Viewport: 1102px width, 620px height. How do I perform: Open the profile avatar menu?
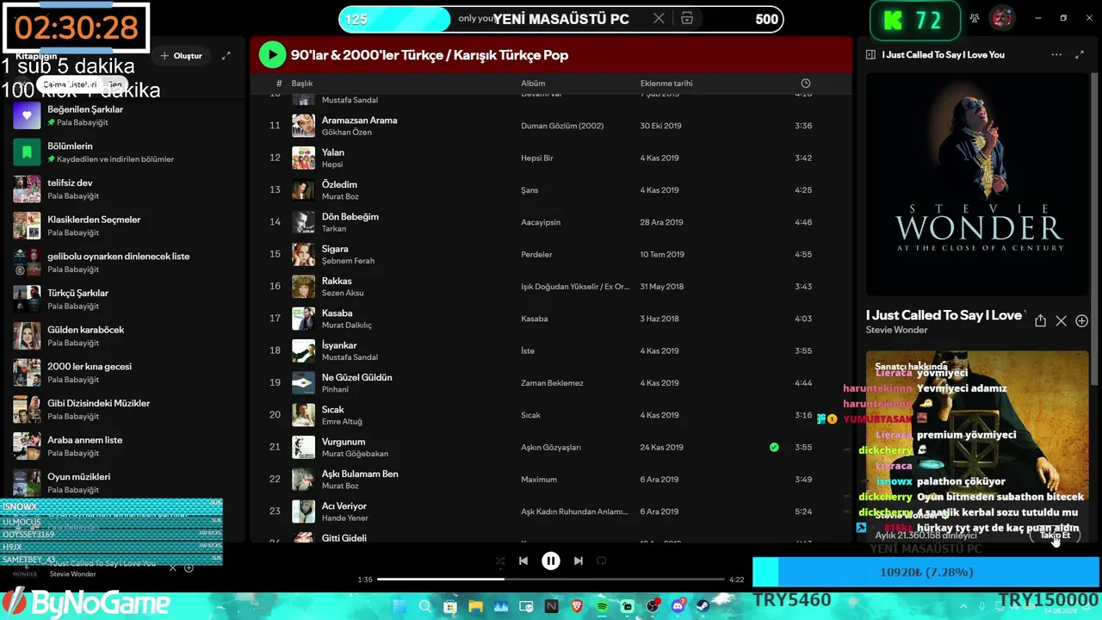pos(1001,18)
